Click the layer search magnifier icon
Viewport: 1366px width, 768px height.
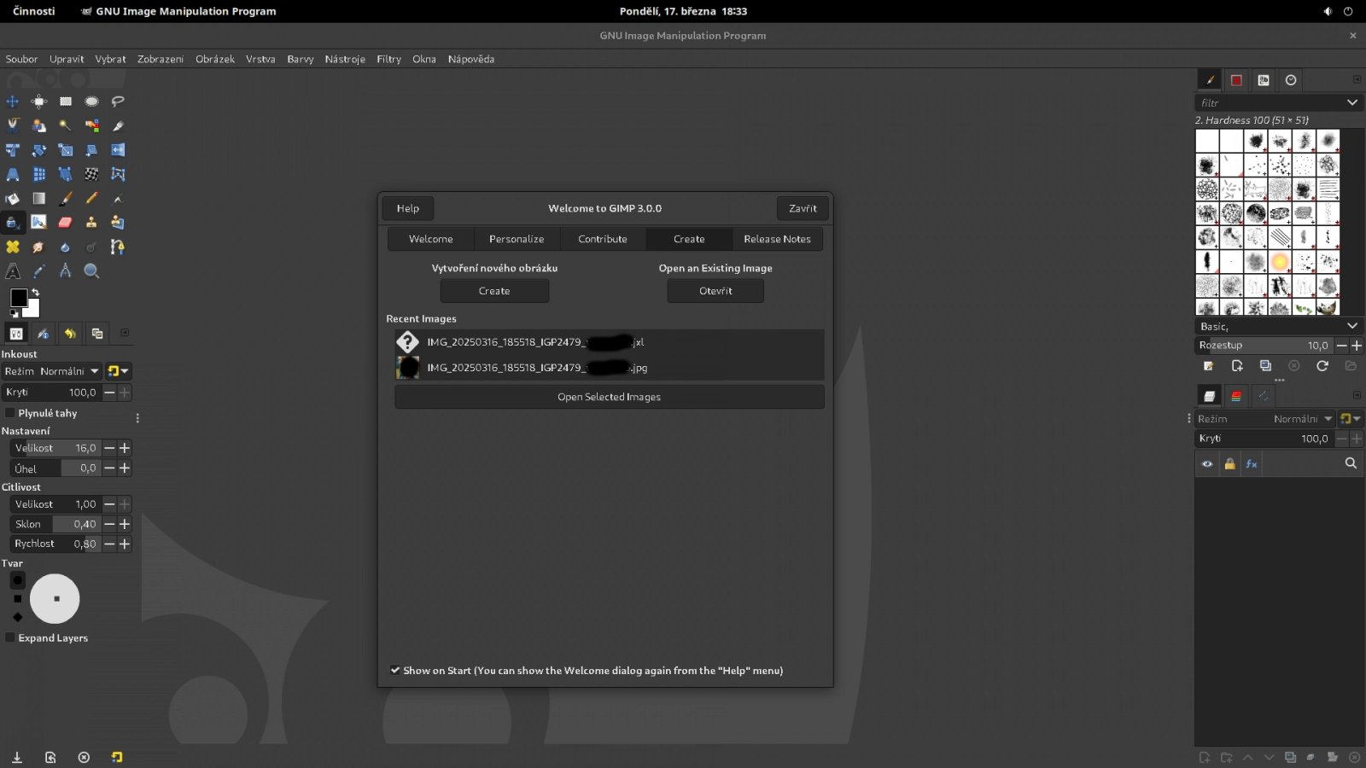tap(1351, 463)
